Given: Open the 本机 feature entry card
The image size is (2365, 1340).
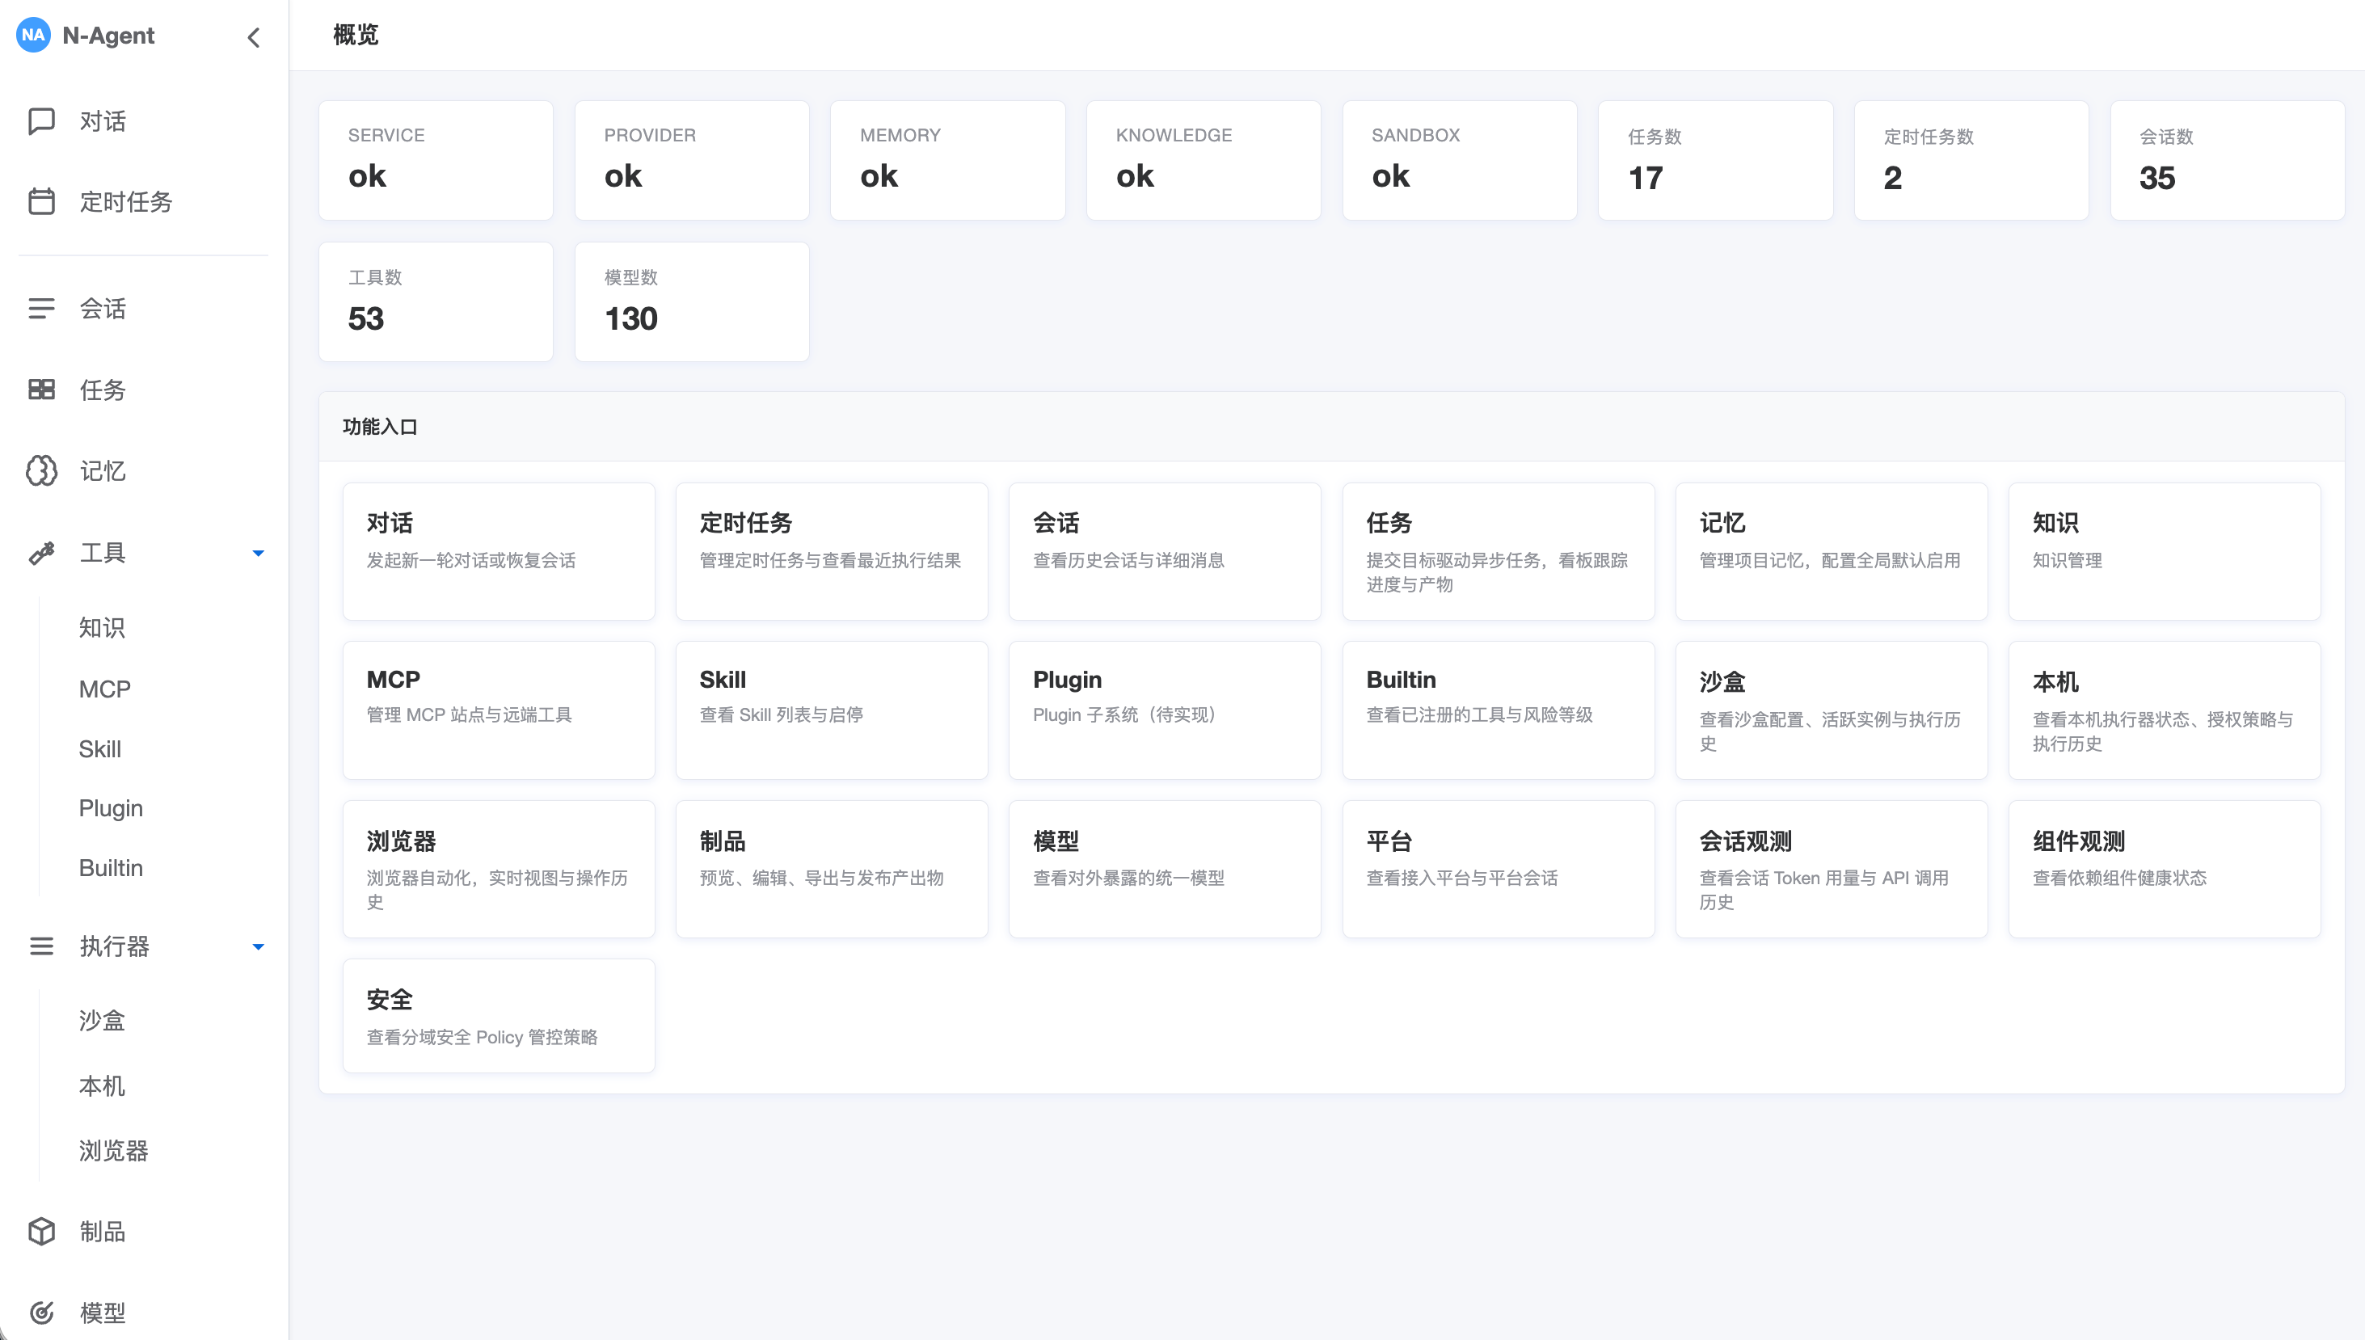Looking at the screenshot, I should click(2165, 710).
